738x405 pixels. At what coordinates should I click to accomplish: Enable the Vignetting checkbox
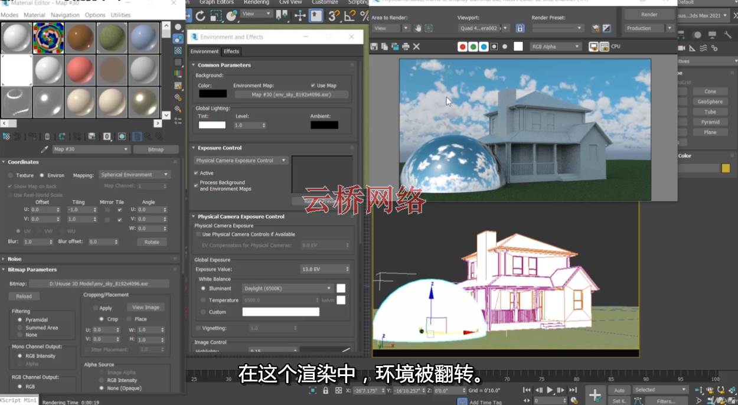198,328
